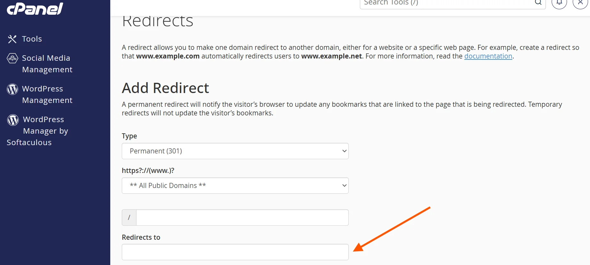
Task: Select the Tools wrench icon in sidebar
Action: [12, 39]
